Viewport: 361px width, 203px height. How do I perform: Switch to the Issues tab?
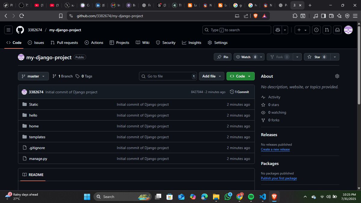coord(36,43)
